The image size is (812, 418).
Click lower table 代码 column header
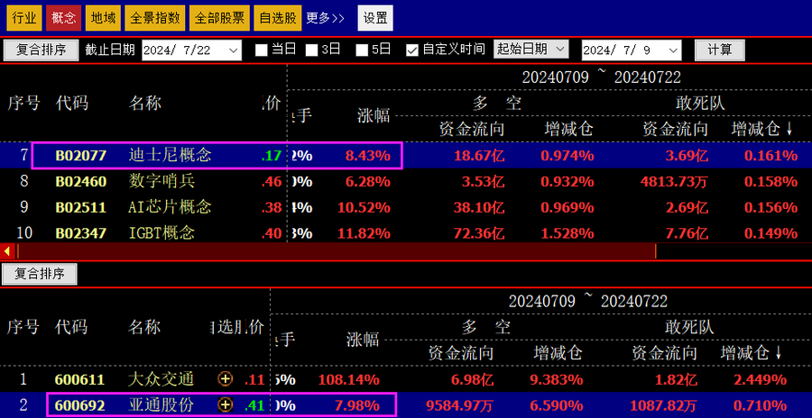tap(72, 327)
